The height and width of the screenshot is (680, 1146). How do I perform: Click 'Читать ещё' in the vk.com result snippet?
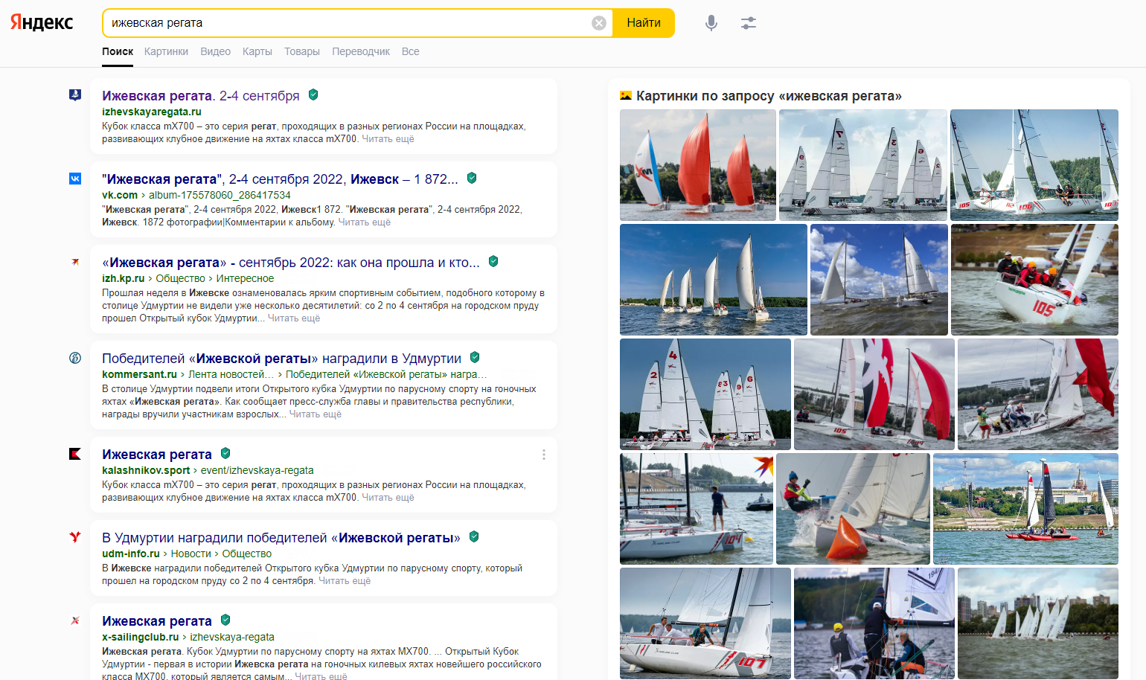pyautogui.click(x=365, y=222)
